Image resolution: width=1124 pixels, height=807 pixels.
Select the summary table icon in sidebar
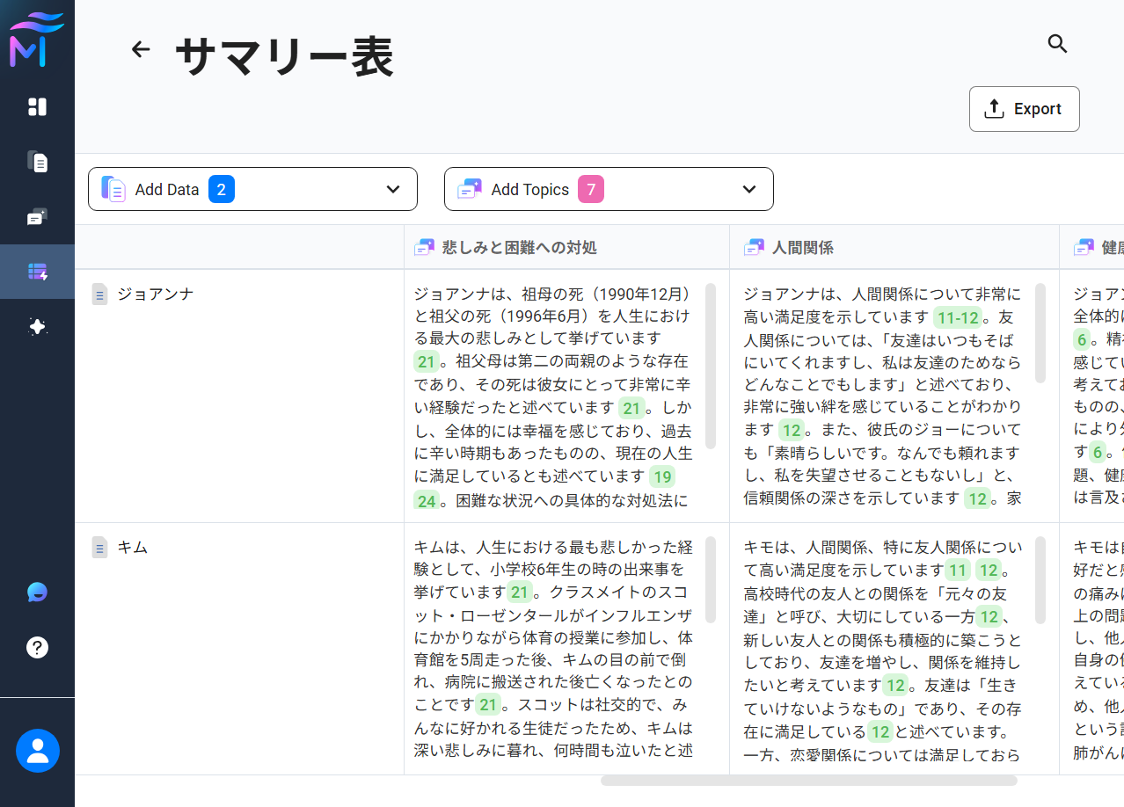[x=37, y=272]
